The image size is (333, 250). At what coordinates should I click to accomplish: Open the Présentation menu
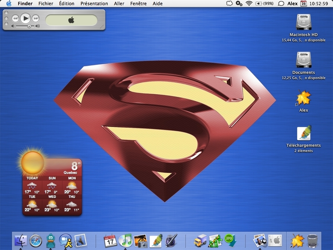point(94,4)
